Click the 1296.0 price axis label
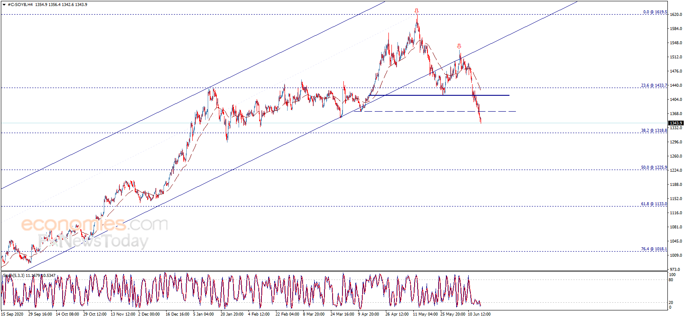The height and width of the screenshot is (319, 685). (x=676, y=142)
